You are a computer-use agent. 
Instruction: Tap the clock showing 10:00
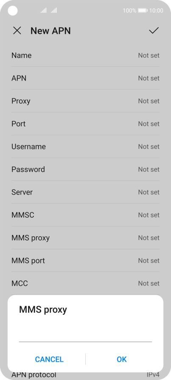(x=156, y=11)
